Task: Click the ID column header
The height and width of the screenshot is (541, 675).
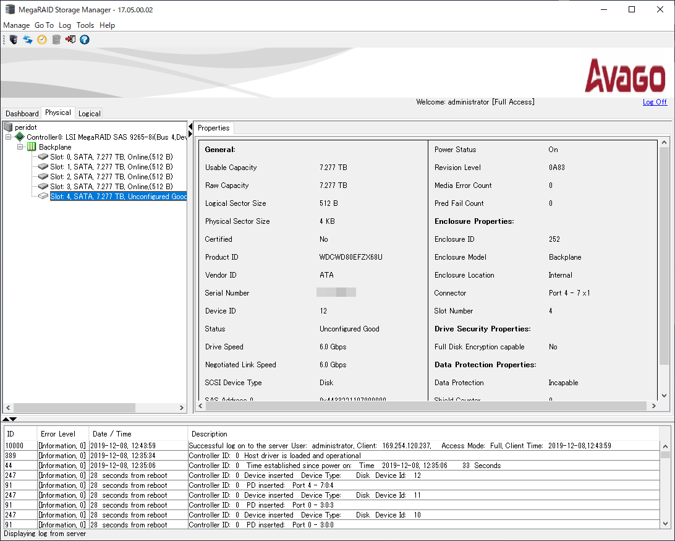Action: point(20,434)
